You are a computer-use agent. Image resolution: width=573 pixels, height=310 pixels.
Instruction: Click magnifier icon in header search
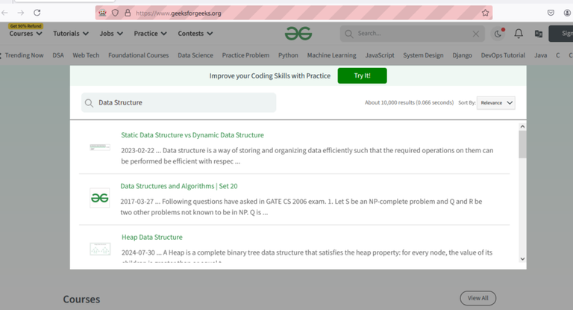(349, 34)
